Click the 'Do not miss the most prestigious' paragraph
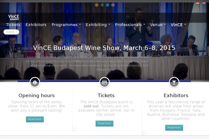Image resolution: width=209 pixels, height=139 pixels. [87, 64]
